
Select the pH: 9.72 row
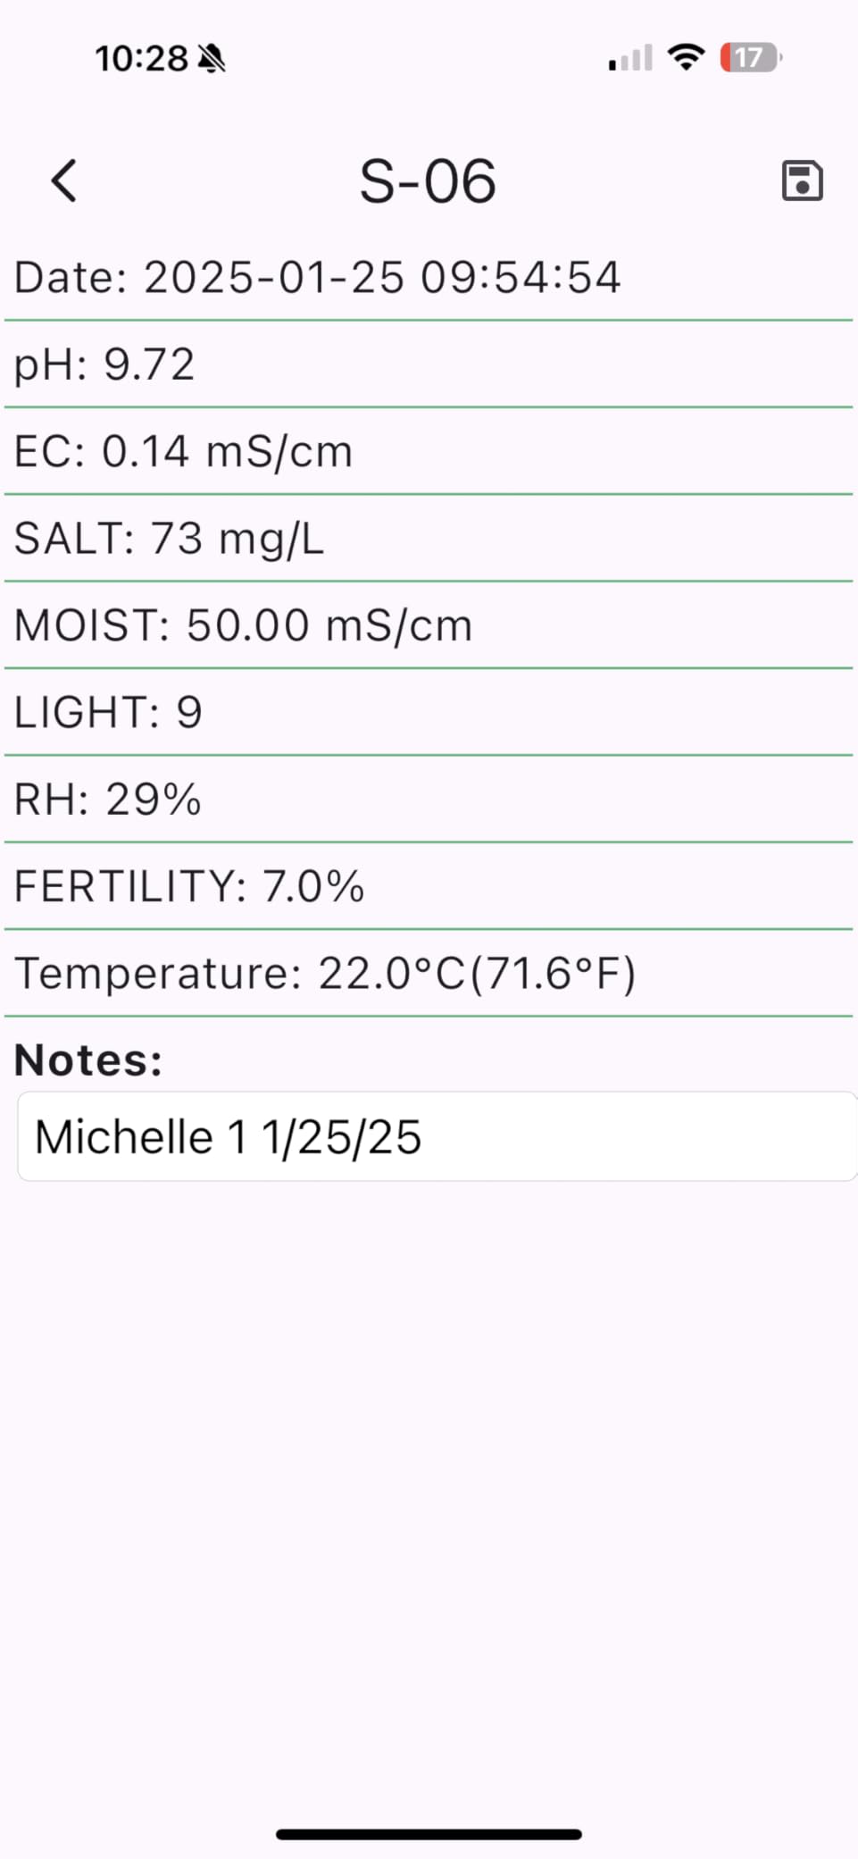[x=429, y=364]
